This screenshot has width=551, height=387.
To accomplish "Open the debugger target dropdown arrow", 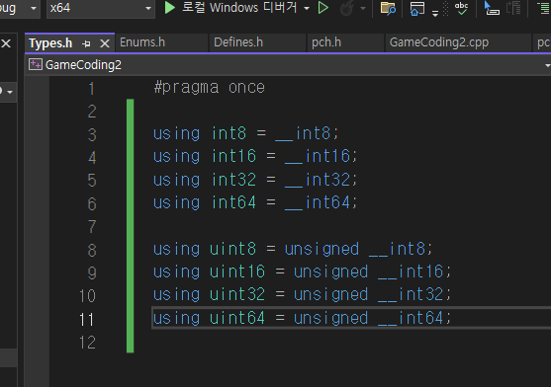I will pyautogui.click(x=307, y=8).
